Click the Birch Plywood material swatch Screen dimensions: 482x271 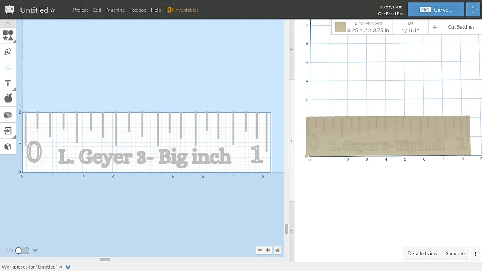(x=341, y=27)
